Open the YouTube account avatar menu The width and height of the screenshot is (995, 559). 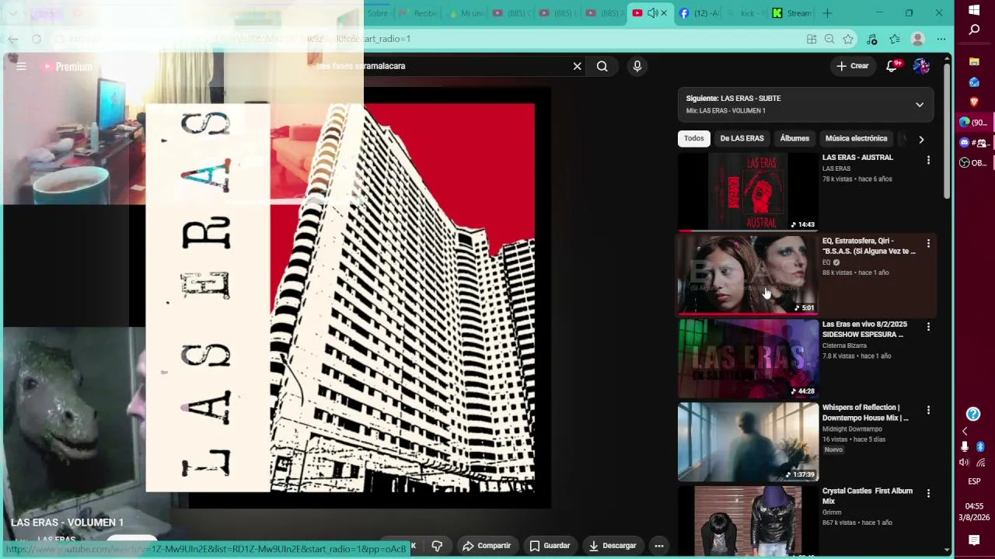point(921,66)
